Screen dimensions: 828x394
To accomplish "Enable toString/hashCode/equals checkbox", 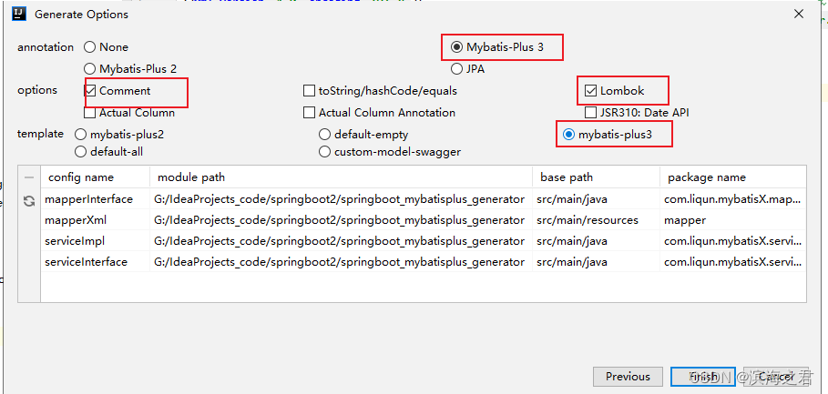I will point(310,91).
